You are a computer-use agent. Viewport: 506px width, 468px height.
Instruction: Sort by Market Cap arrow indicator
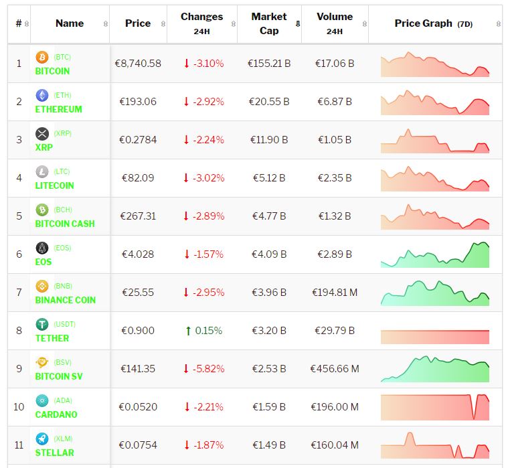click(297, 24)
